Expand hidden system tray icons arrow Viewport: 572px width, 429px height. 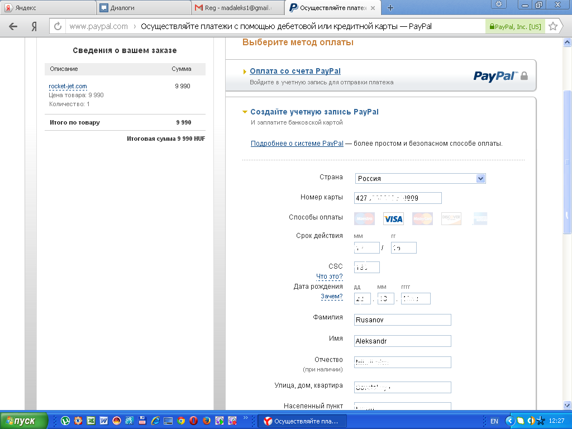click(x=510, y=421)
